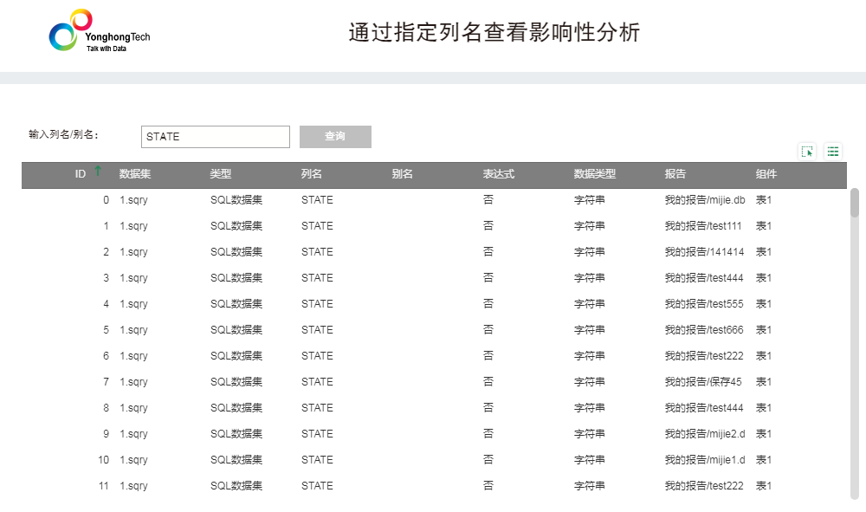Select the 我的报告/test111 report cell
Viewport: 866px width, 512px height.
[703, 226]
